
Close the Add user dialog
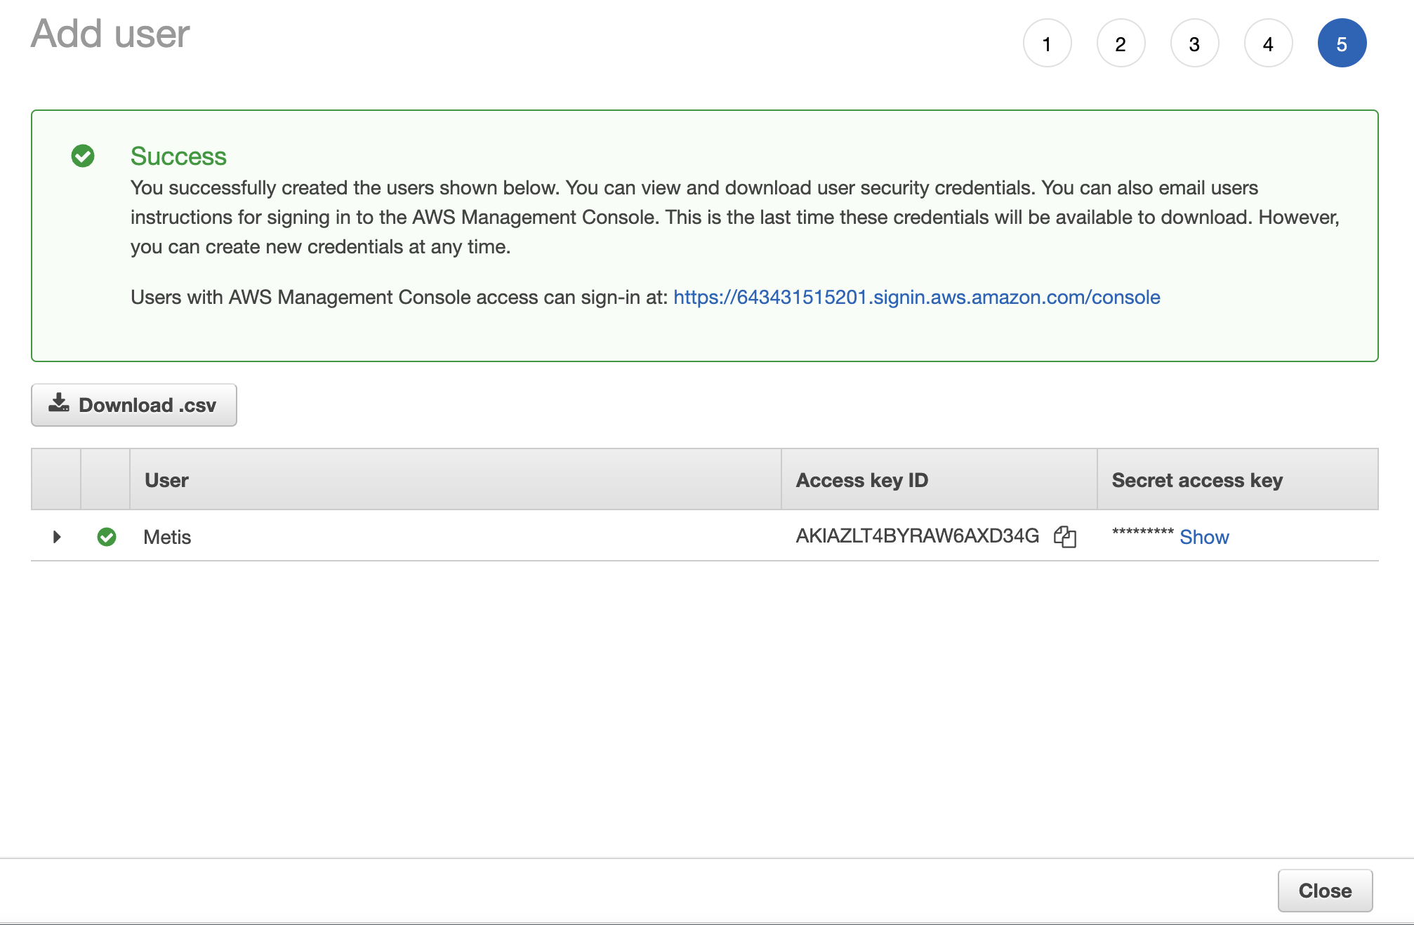[x=1325, y=891]
